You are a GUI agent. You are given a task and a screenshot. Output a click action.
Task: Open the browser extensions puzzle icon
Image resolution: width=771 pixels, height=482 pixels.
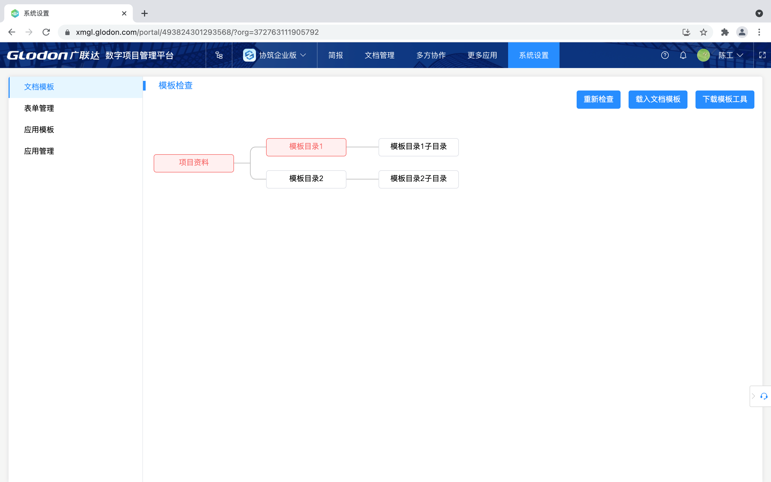[725, 32]
